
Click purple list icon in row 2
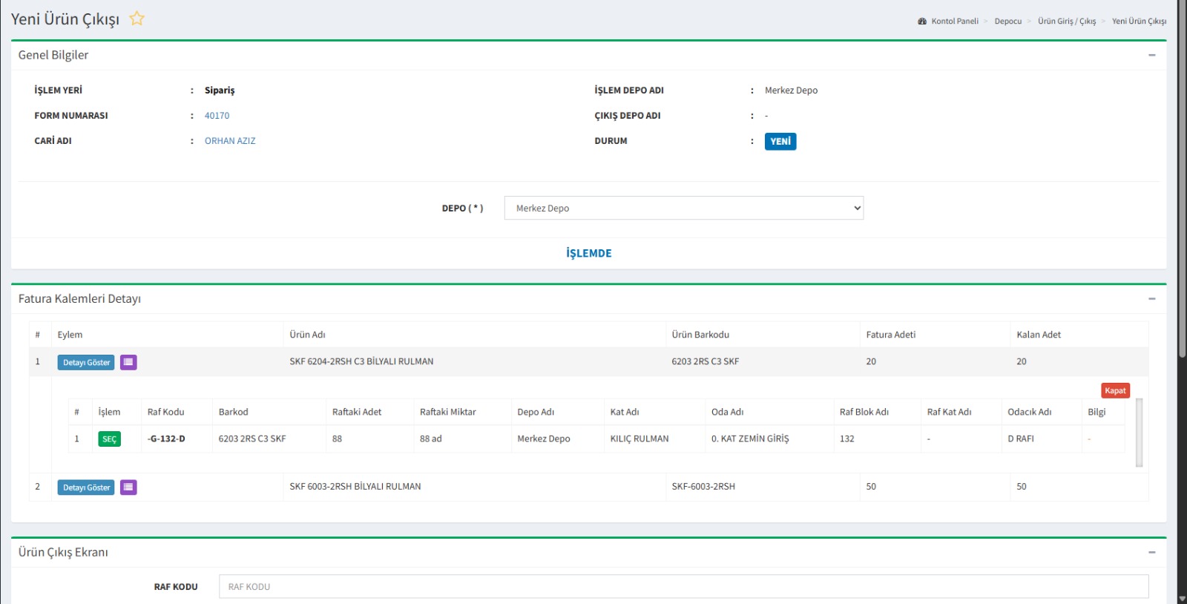point(128,487)
